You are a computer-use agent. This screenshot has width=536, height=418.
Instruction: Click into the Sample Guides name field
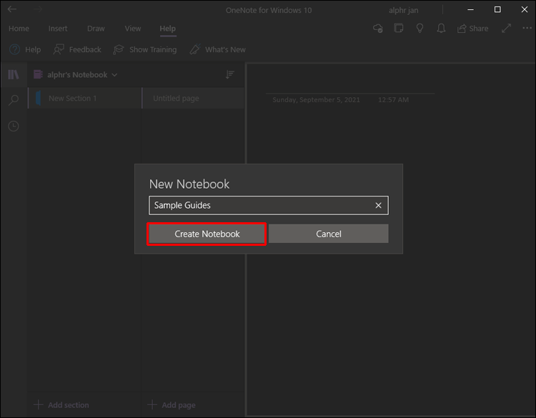(x=268, y=205)
